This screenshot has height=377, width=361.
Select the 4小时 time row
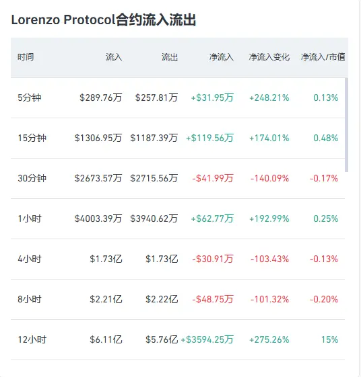coord(178,259)
